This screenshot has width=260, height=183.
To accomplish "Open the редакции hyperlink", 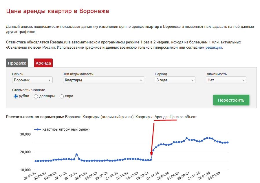I will tap(214, 47).
